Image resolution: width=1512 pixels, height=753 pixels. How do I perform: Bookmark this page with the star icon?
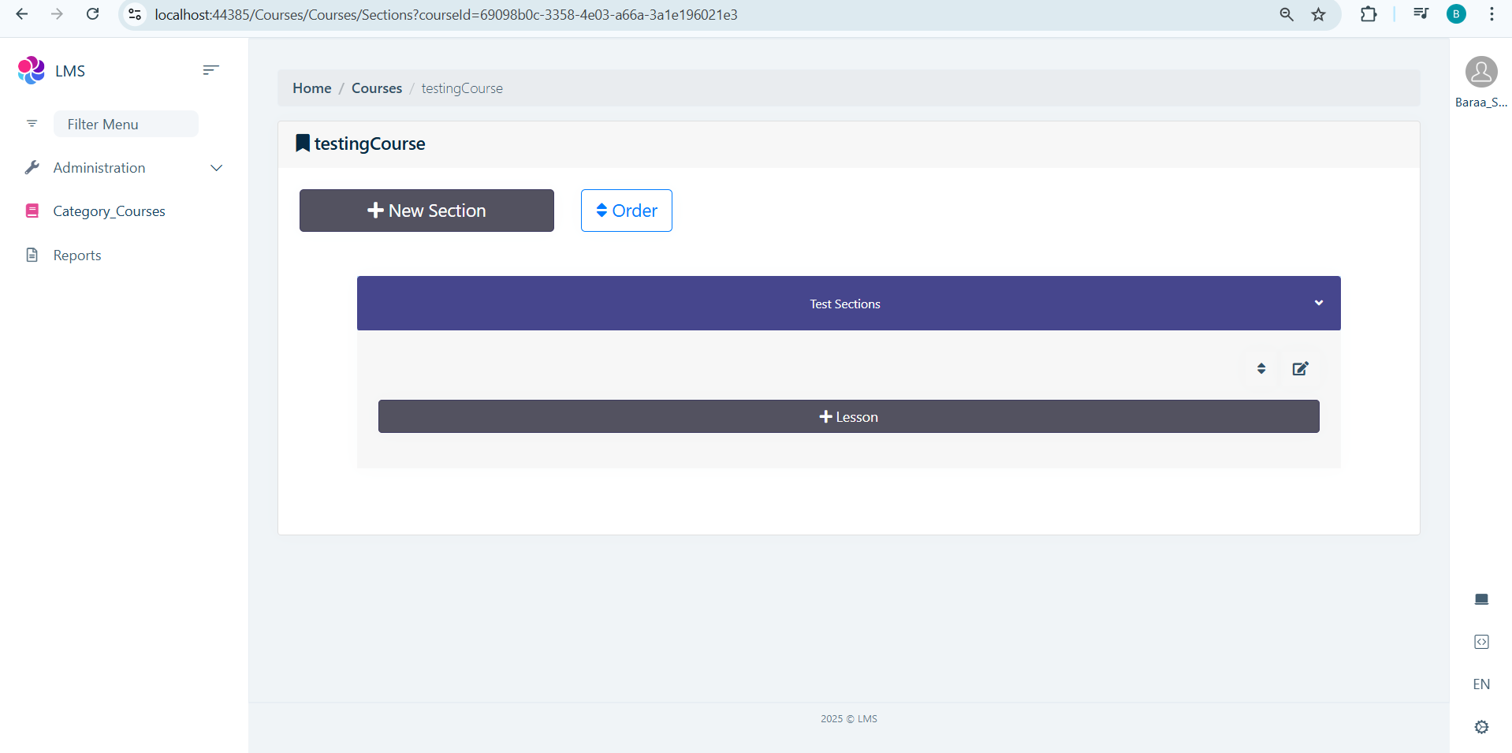pyautogui.click(x=1318, y=14)
